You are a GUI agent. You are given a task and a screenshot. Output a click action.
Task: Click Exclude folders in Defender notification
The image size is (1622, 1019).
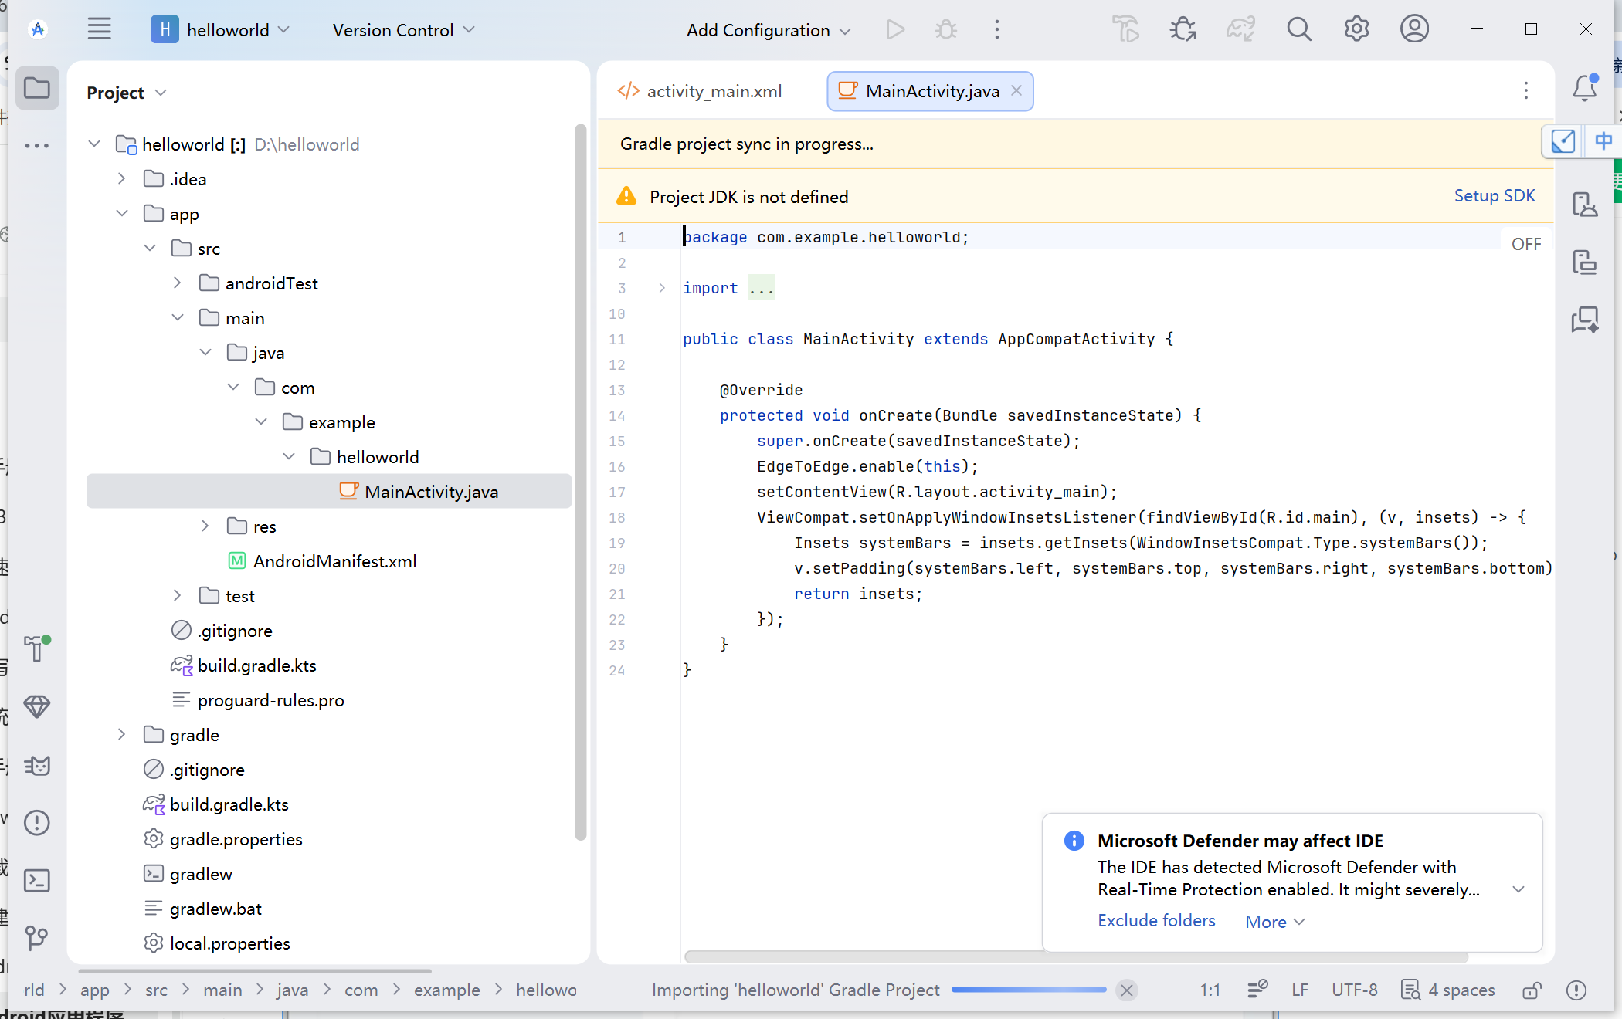(x=1156, y=921)
